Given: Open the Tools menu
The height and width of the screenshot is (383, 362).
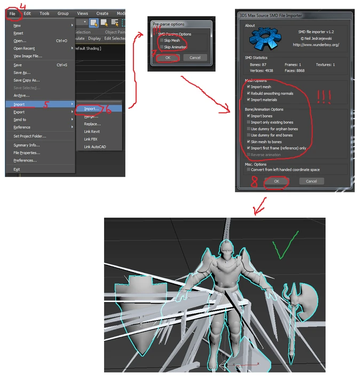Looking at the screenshot, I should 44,13.
